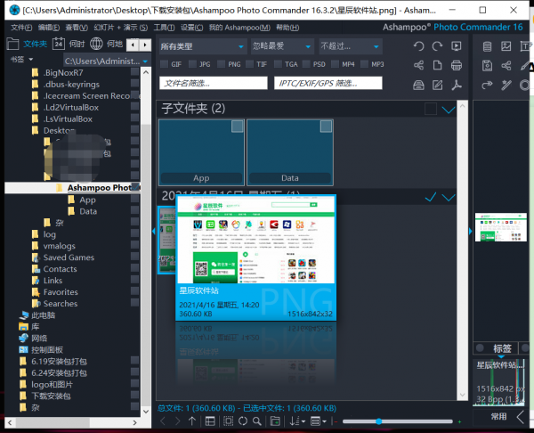The width and height of the screenshot is (534, 433).
Task: Click the green plus zoom-in thumbnail icon
Action: [459, 421]
